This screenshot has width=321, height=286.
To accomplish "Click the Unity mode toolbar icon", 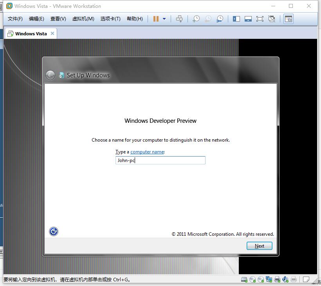I will click(272, 19).
